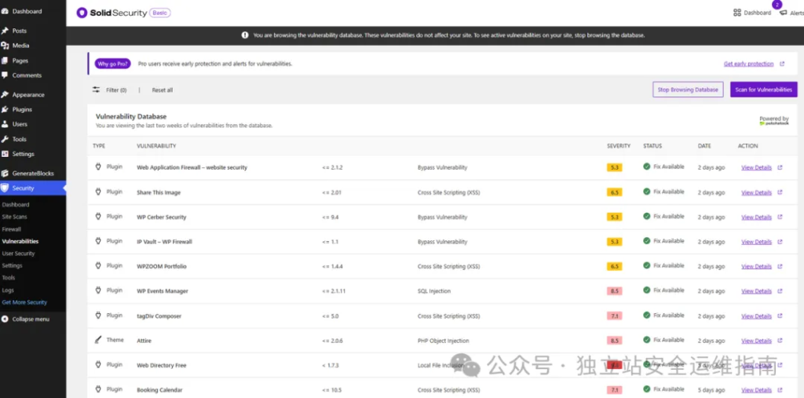View Details for Attire theme
804x398 pixels.
coord(756,341)
